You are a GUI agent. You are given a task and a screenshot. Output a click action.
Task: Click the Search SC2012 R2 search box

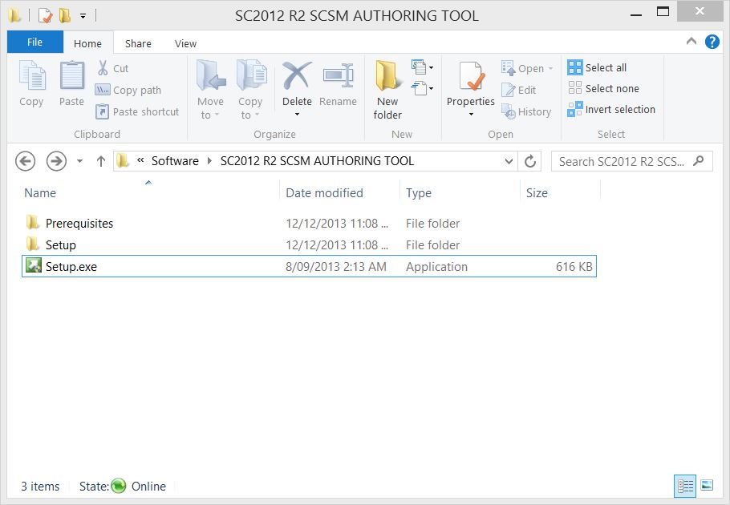(623, 161)
